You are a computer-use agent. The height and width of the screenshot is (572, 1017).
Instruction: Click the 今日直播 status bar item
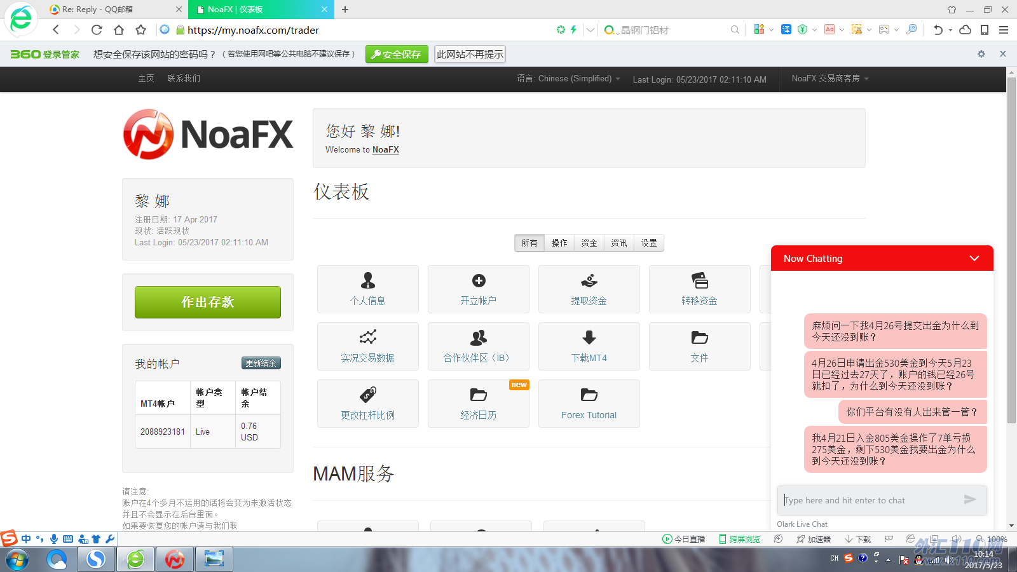coord(684,539)
